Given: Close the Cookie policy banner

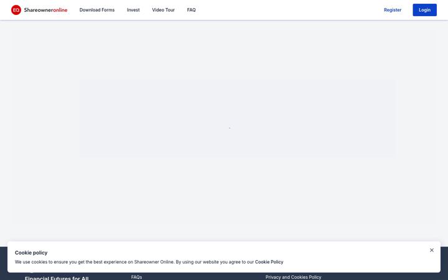Looking at the screenshot, I should 431,250.
